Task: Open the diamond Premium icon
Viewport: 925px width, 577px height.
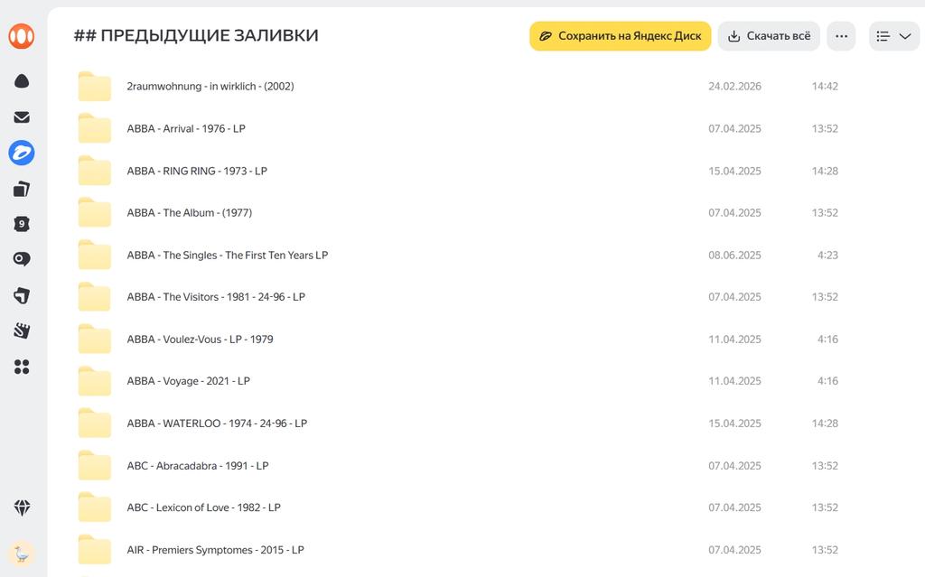Action: point(22,507)
